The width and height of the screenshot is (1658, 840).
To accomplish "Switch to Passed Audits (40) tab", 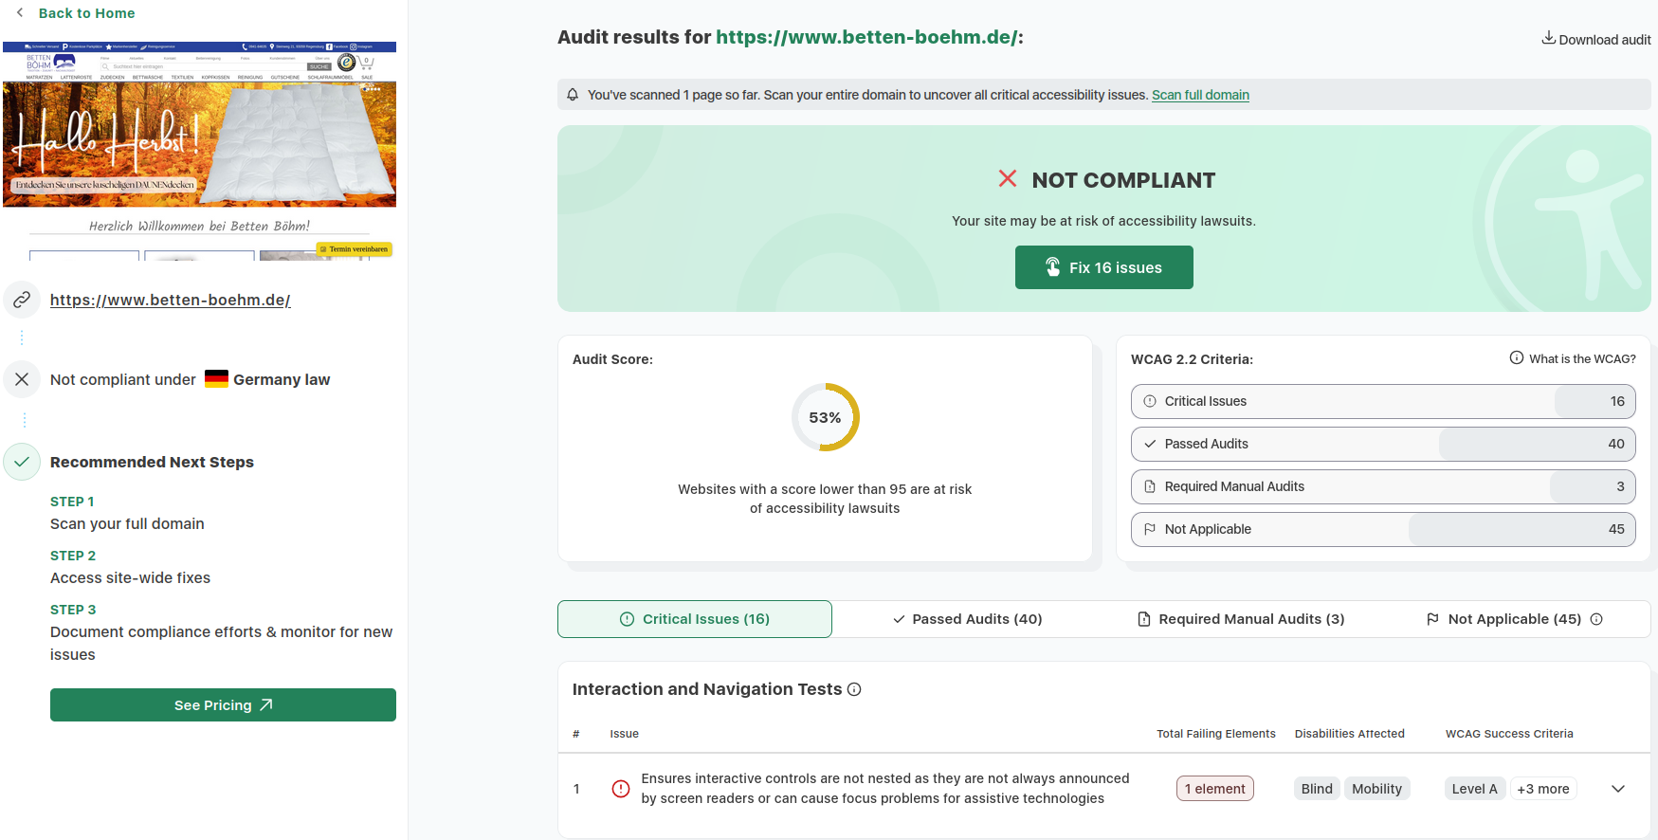I will 968,619.
